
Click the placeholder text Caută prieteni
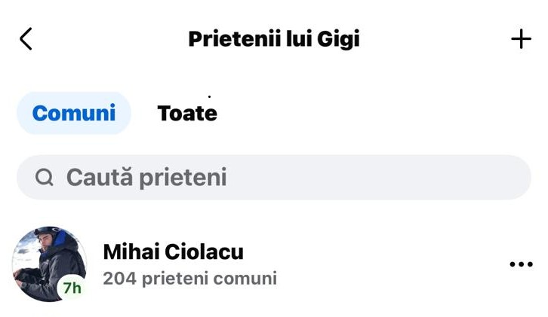pos(146,178)
